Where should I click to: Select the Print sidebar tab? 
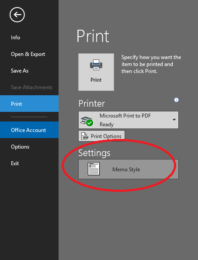coord(29,104)
